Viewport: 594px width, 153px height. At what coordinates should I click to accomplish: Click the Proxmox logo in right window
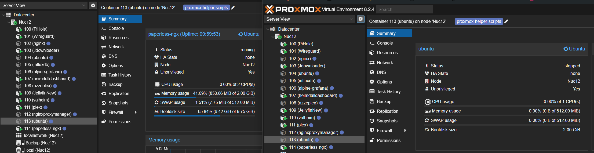tap(293, 9)
